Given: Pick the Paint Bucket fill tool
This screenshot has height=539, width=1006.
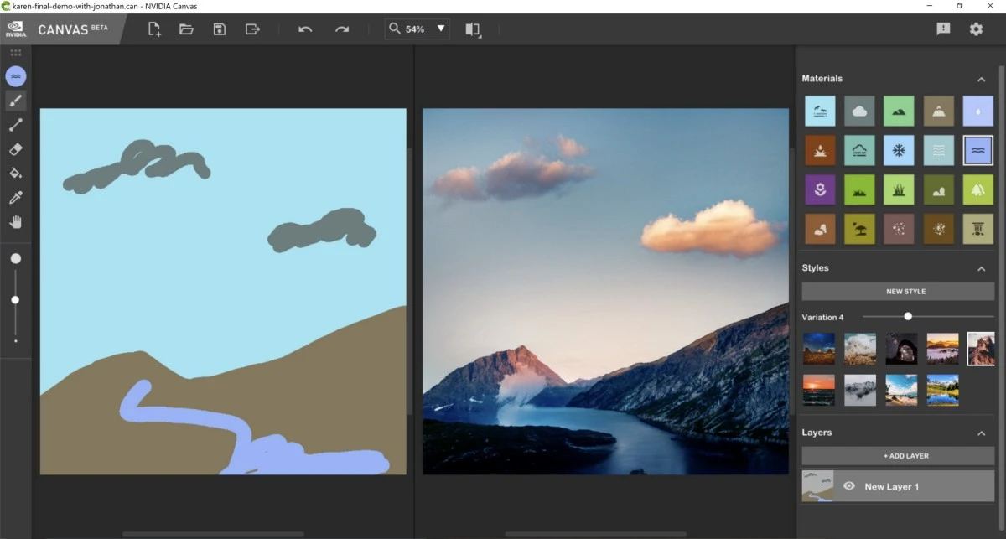Looking at the screenshot, I should (x=15, y=173).
